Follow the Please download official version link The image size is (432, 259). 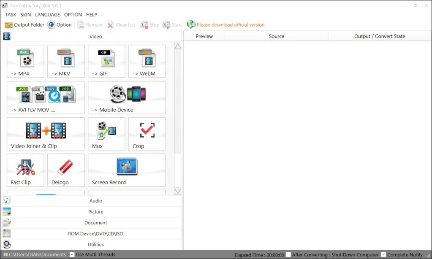(x=231, y=25)
